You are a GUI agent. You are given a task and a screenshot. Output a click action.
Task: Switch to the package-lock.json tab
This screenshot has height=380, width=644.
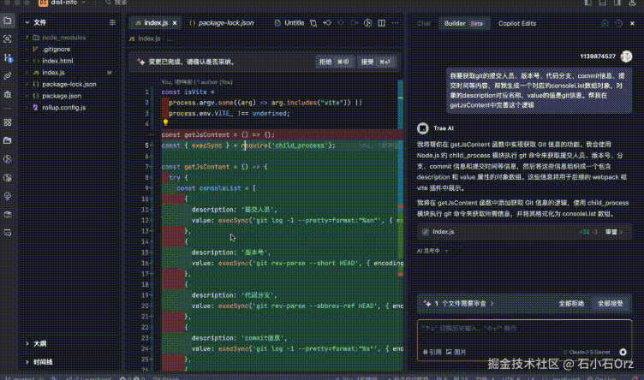click(222, 23)
